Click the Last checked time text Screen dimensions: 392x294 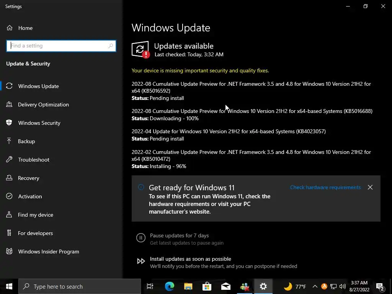(x=189, y=54)
